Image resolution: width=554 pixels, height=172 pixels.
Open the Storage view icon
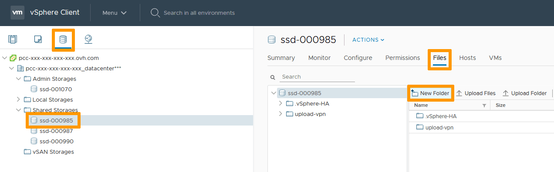click(x=63, y=40)
